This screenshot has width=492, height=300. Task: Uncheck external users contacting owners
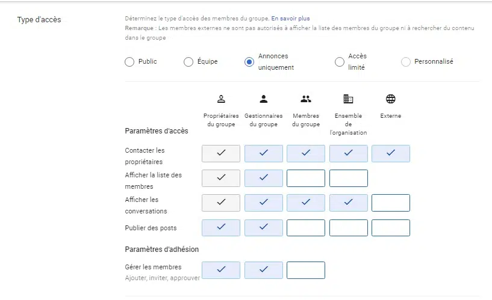[391, 153]
